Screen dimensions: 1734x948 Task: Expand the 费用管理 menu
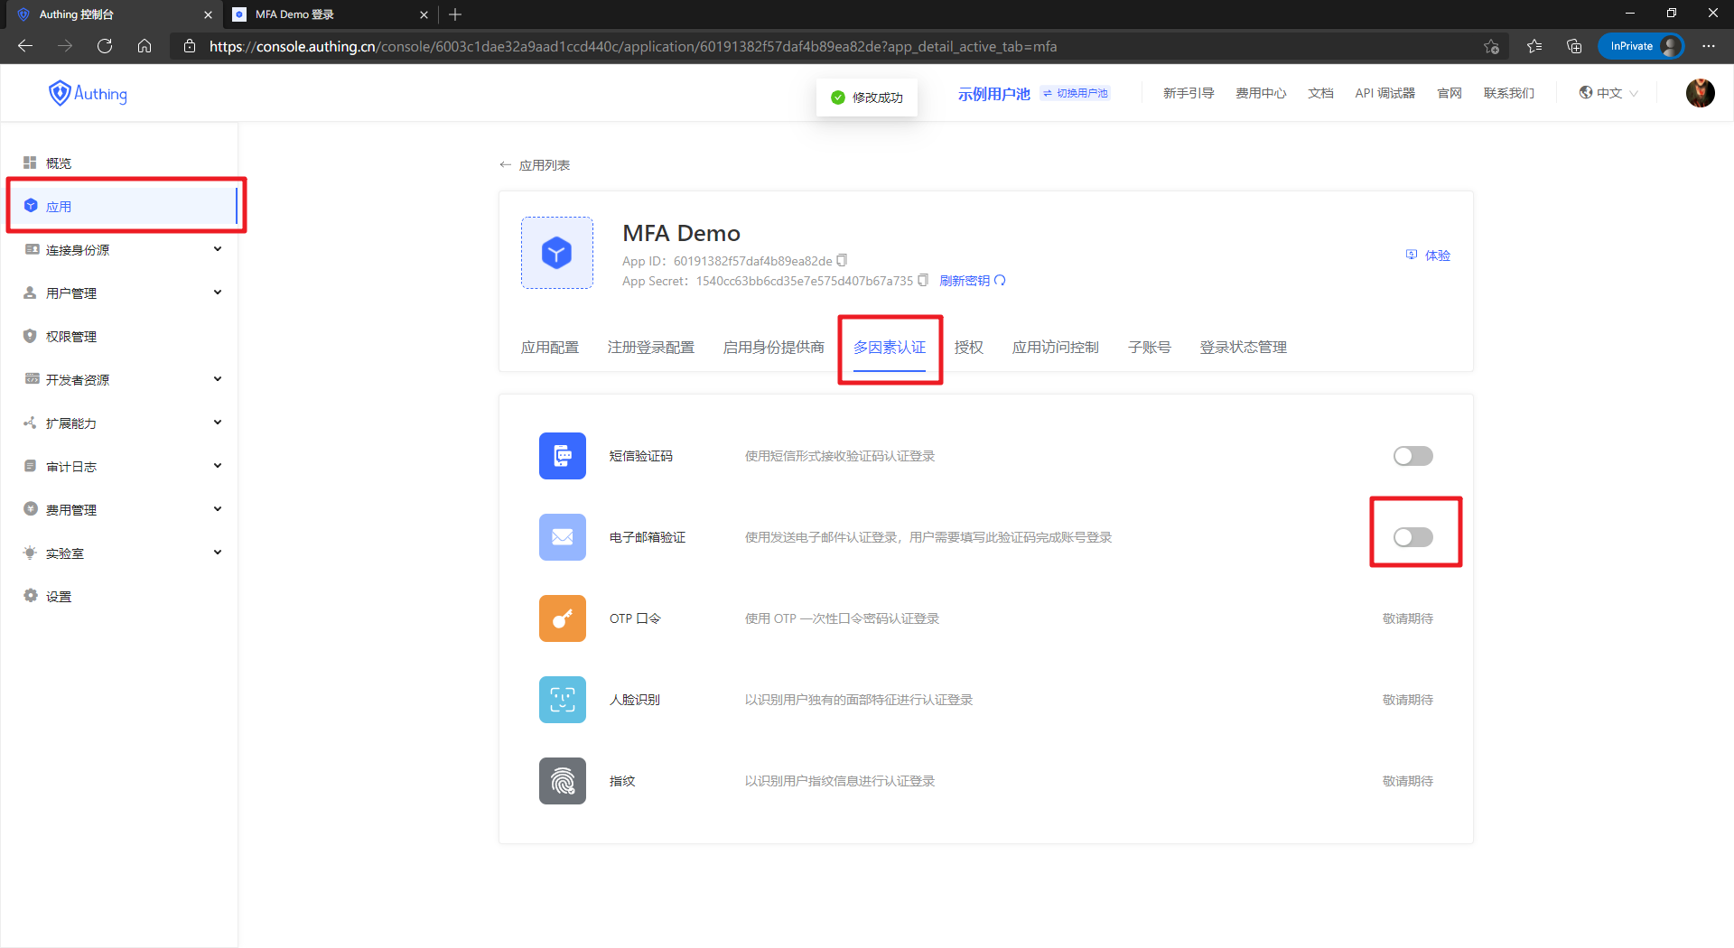218,509
